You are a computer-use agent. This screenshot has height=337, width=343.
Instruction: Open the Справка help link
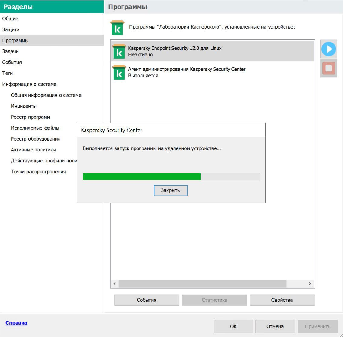pyautogui.click(x=16, y=323)
